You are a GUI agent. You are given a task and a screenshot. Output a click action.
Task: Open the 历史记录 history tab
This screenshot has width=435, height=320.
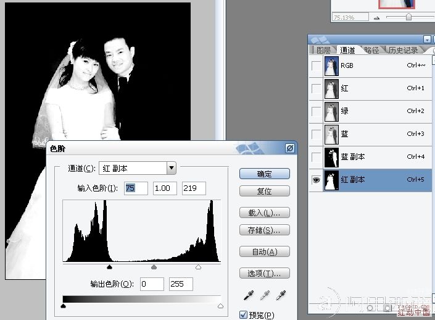pos(402,50)
